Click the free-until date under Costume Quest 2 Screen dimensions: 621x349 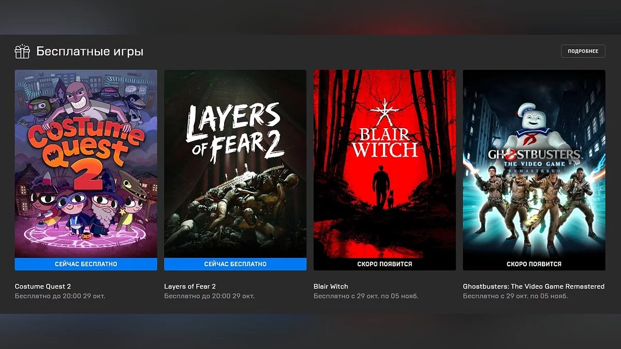coord(60,296)
